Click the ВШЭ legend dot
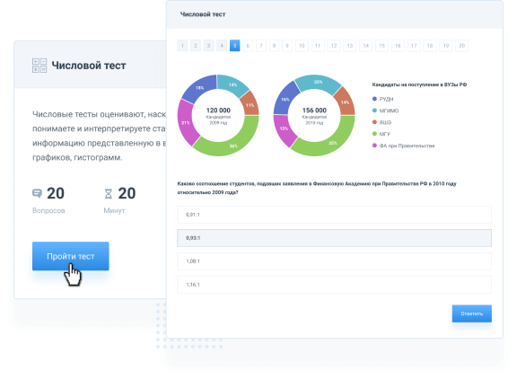517x380 pixels. pyautogui.click(x=374, y=122)
